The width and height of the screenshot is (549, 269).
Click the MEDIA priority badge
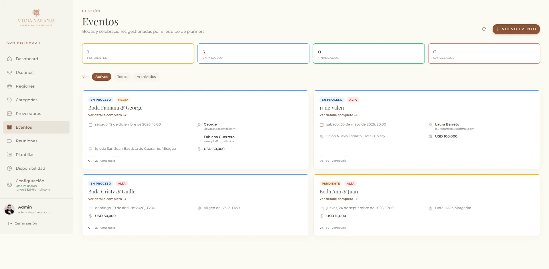(x=123, y=100)
